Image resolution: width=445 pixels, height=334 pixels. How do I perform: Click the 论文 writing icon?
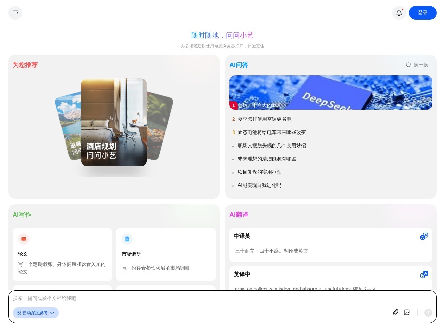tap(23, 239)
